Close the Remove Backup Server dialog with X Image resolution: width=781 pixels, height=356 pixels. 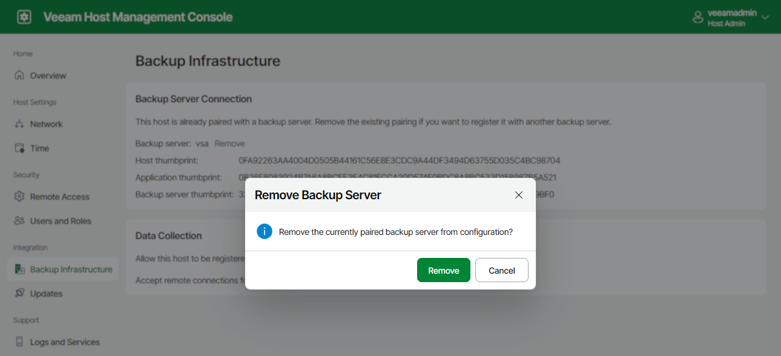coord(519,194)
